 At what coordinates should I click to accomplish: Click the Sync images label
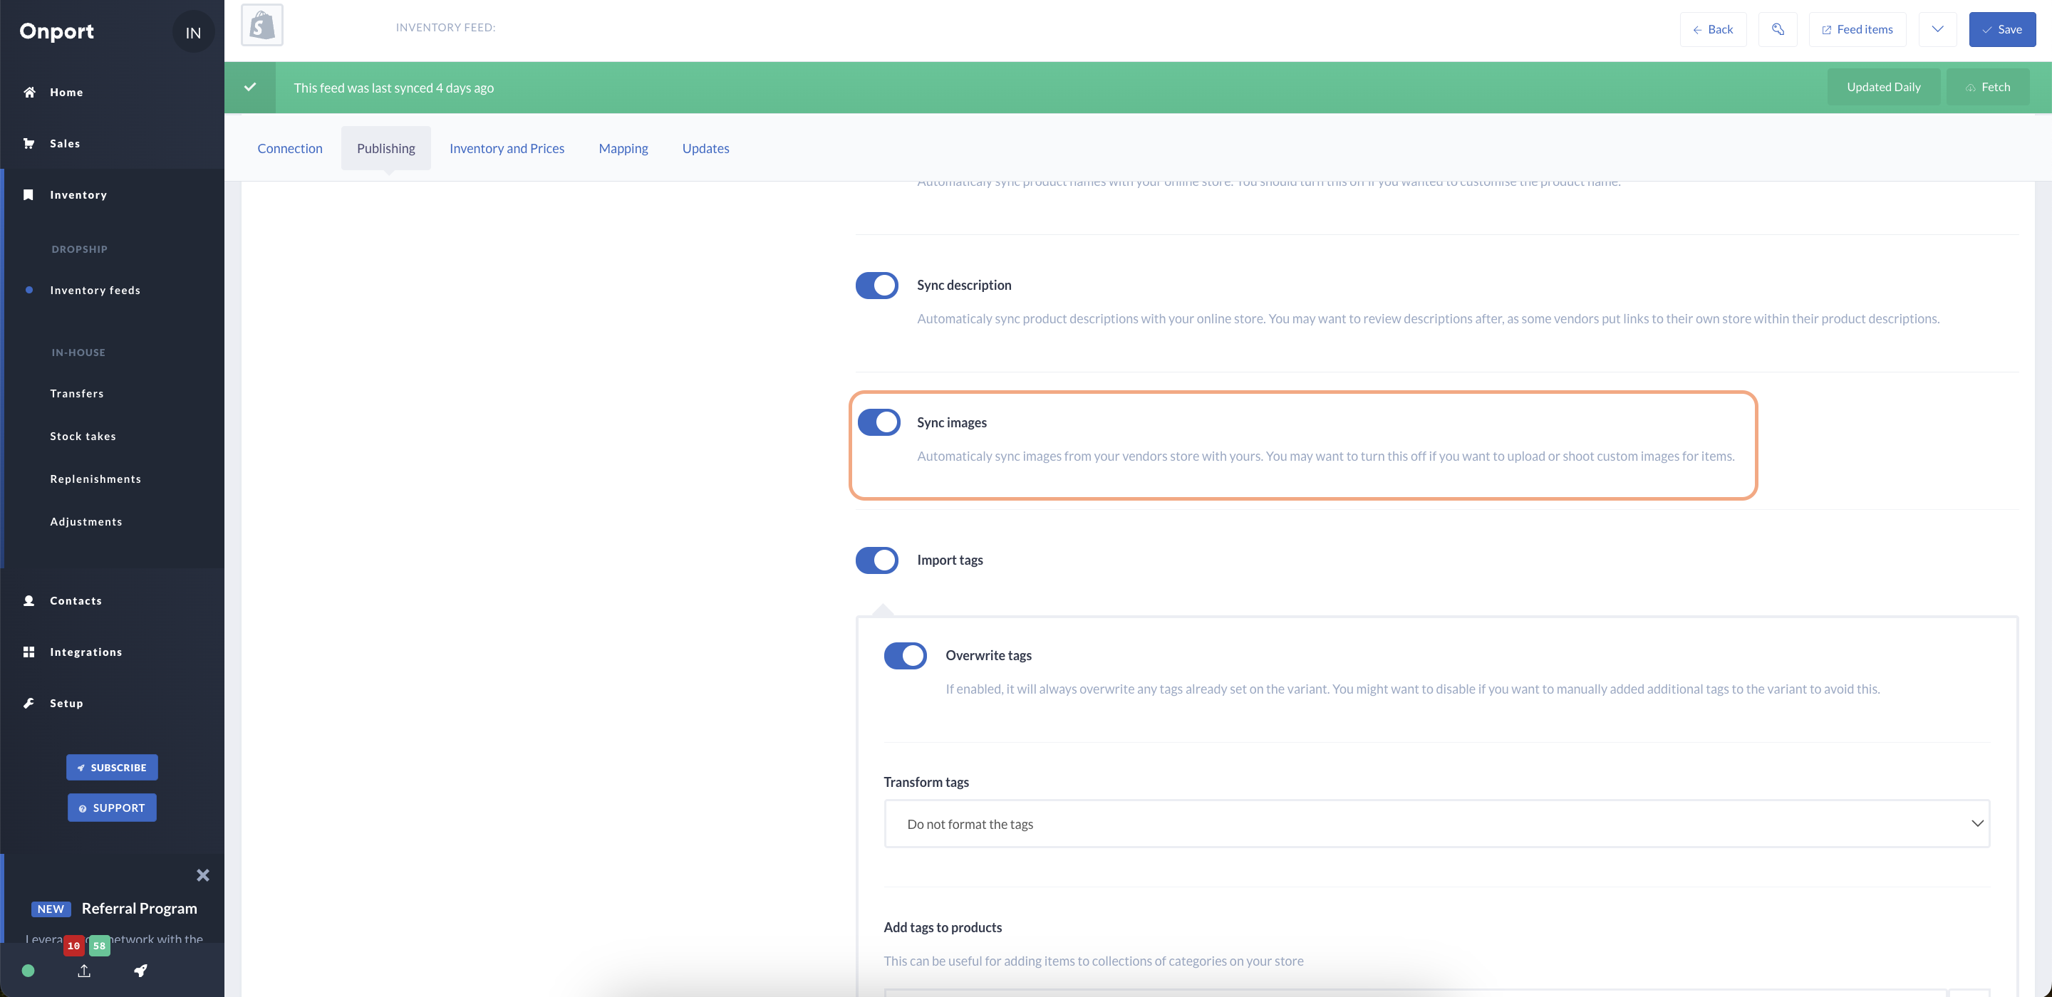point(951,422)
